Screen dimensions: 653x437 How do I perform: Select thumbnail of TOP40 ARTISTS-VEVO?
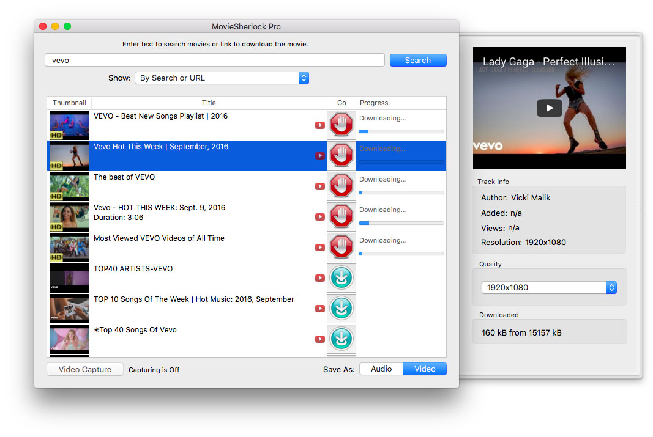click(69, 277)
